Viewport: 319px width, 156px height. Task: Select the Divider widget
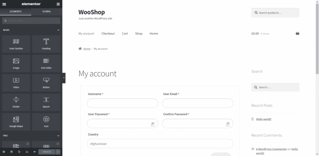(x=16, y=102)
